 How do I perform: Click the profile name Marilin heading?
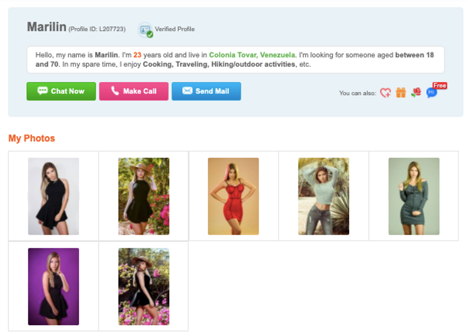click(x=47, y=27)
